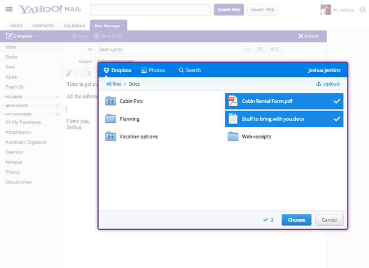Screen dimensions: 369x268
Task: Click the Save Draft icon
Action: (x=96, y=36)
